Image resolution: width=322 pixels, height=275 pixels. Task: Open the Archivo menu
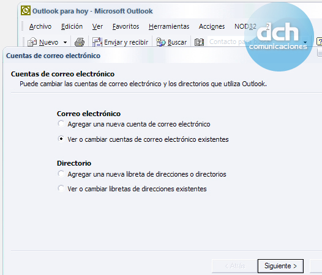40,26
